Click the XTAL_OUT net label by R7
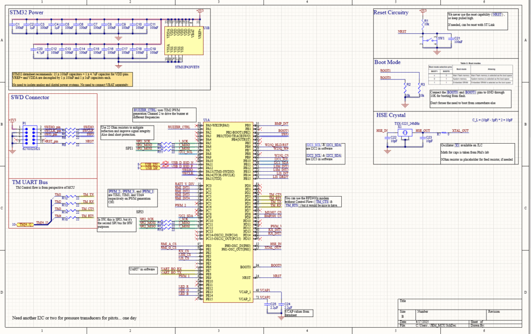This screenshot has height=334, width=531. point(460,131)
